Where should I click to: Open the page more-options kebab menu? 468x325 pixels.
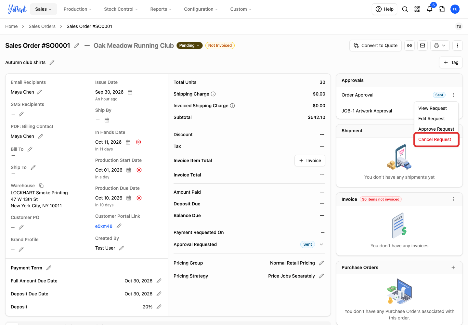(x=458, y=45)
